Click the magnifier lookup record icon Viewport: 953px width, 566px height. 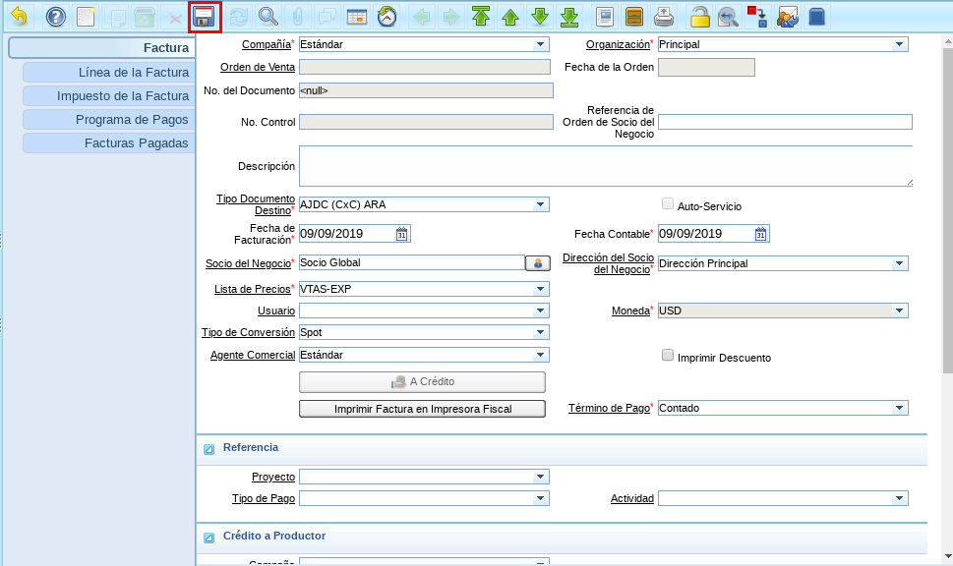tap(268, 17)
